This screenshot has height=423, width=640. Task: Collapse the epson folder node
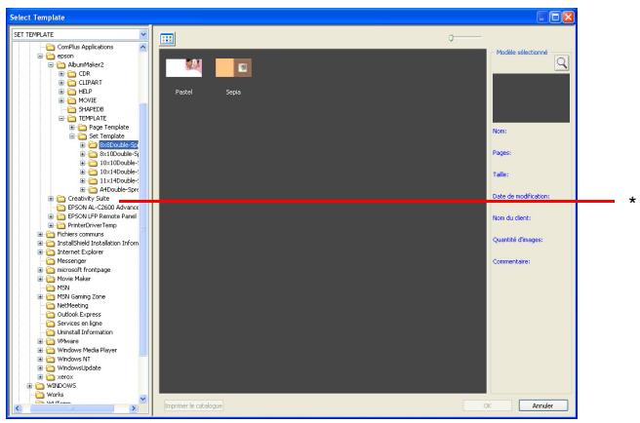[x=40, y=56]
